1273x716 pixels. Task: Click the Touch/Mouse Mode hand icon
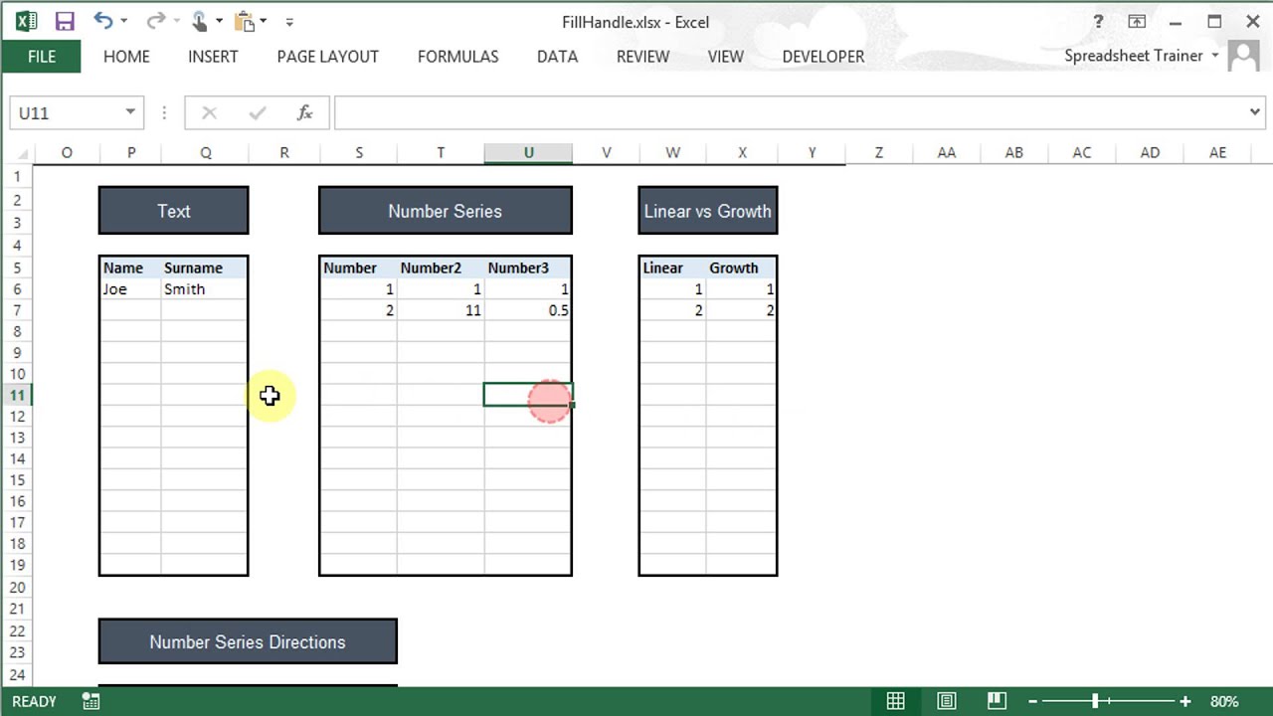point(199,21)
